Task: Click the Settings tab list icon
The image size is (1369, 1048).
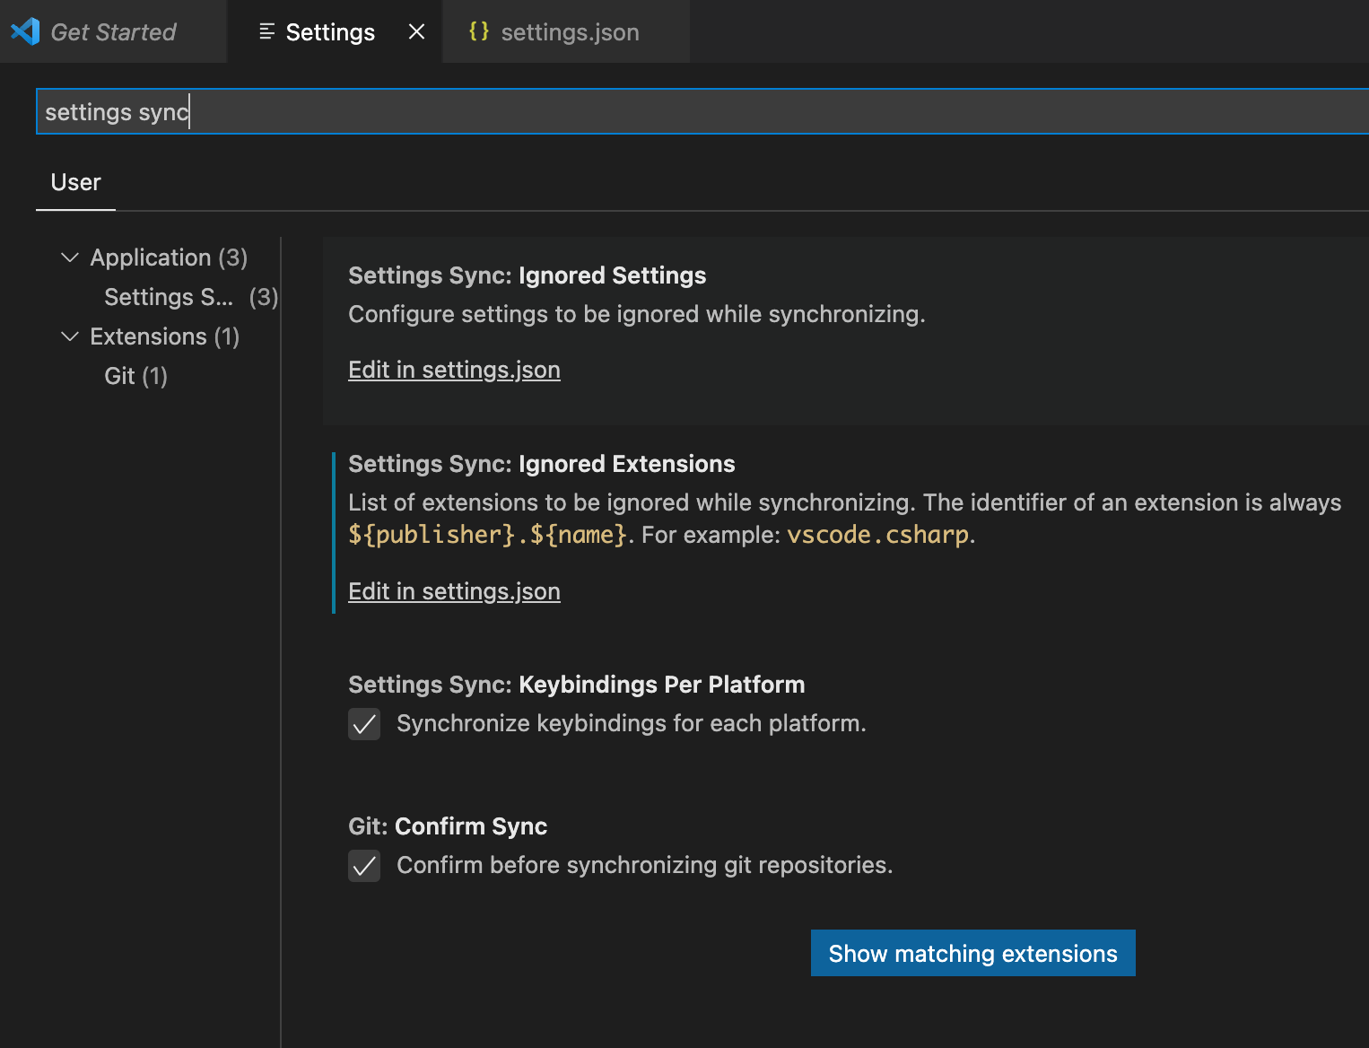Action: click(266, 32)
